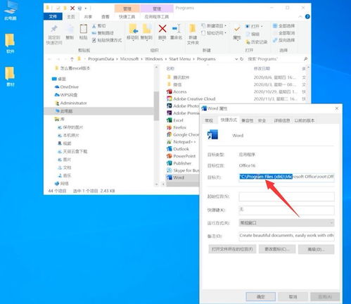Click Select all (全部选择) in ribbon
This screenshot has width=351, height=304.
(283, 26)
